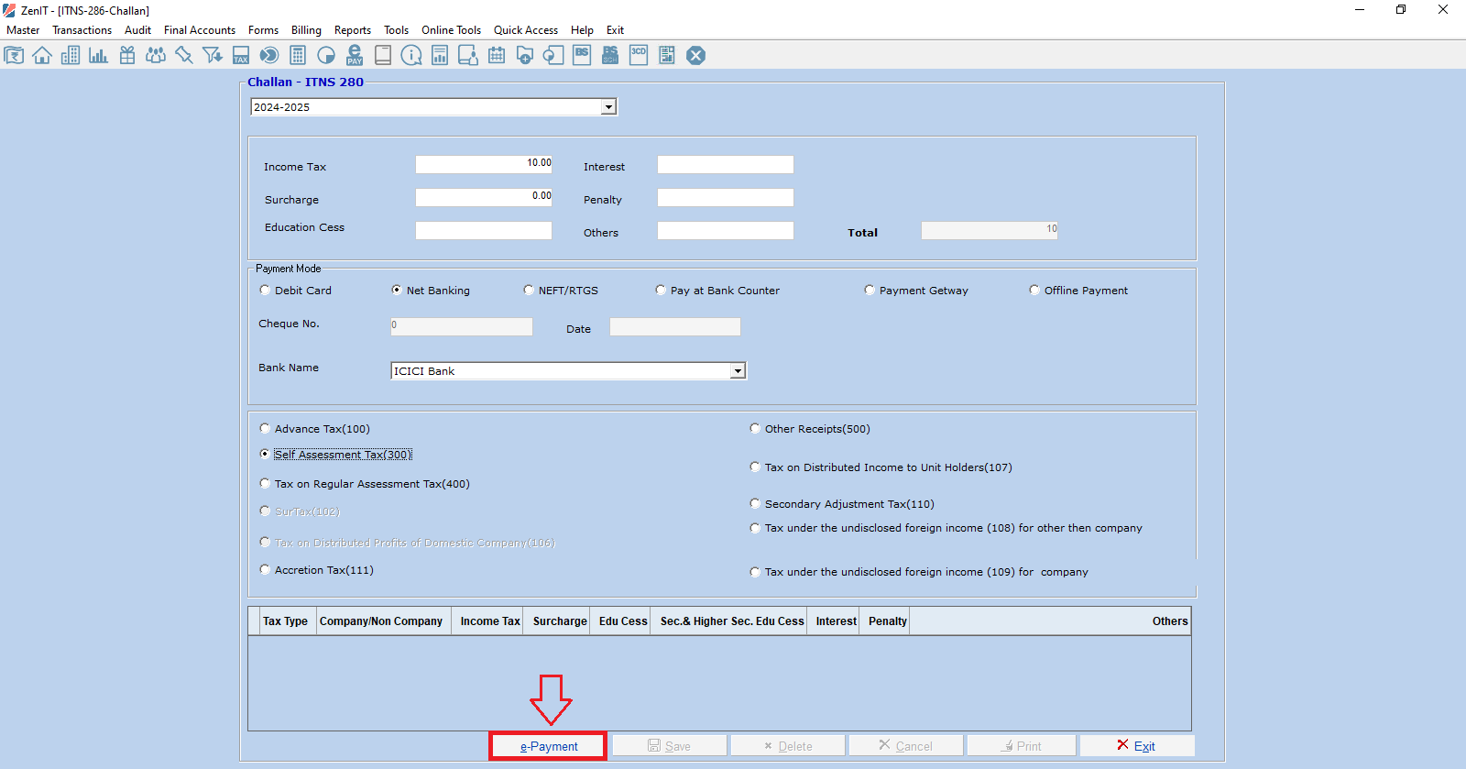Choose Tax on Regular Assessment Tax(400)
Image resolution: width=1466 pixels, height=769 pixels.
click(x=265, y=483)
